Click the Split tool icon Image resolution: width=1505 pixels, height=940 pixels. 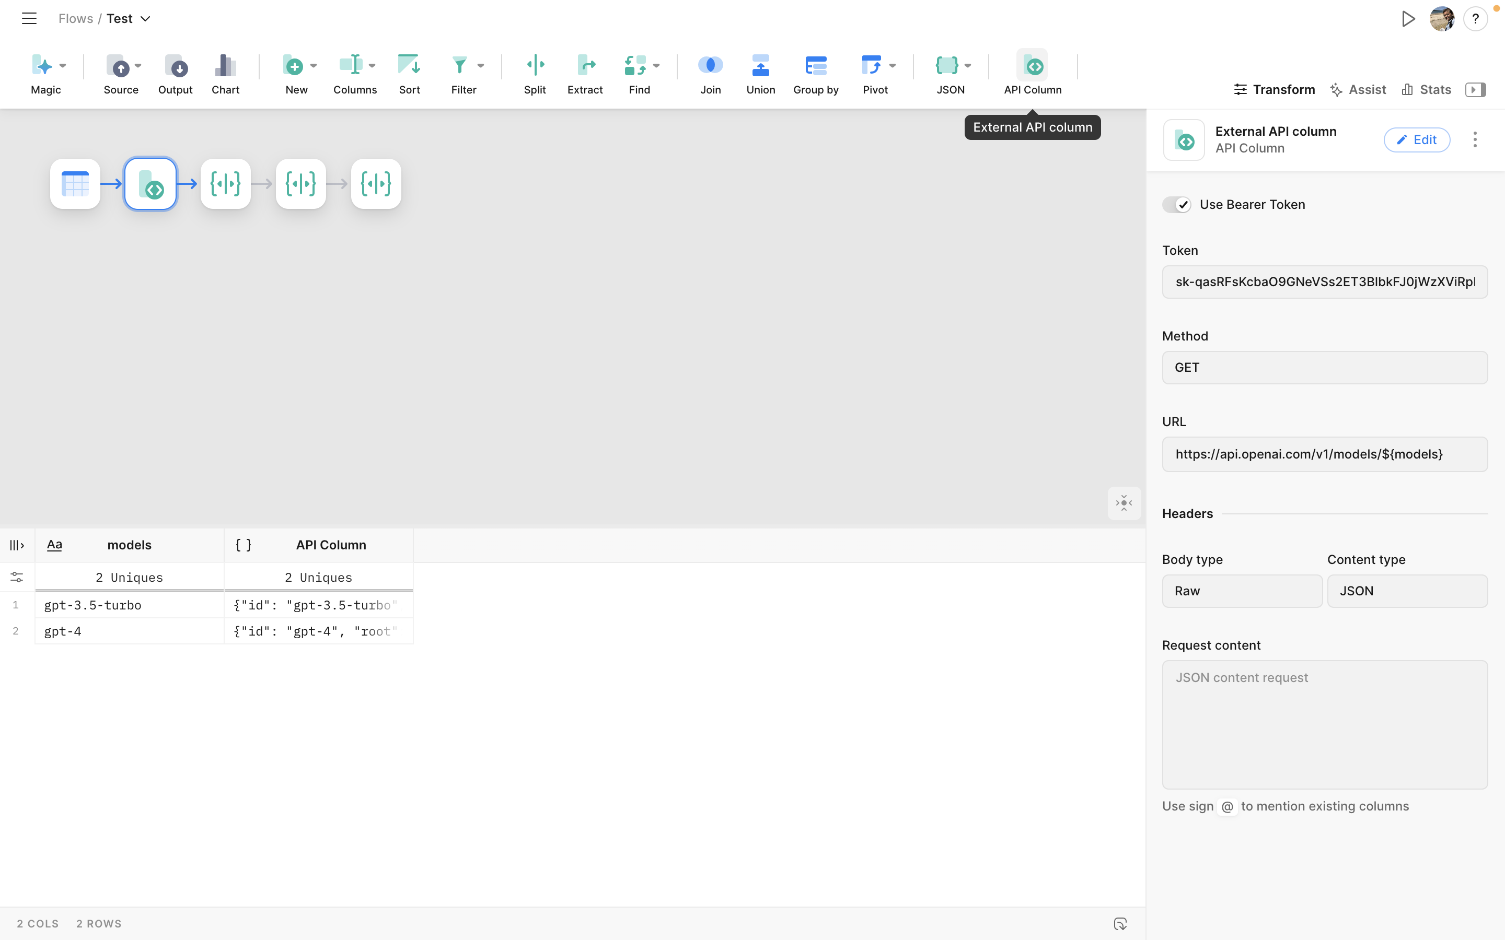(x=534, y=65)
